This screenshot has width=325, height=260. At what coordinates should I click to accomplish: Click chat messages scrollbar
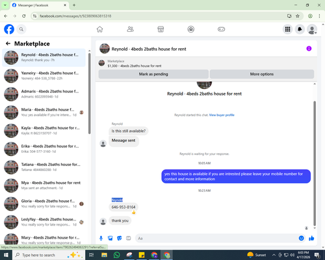[x=315, y=164]
